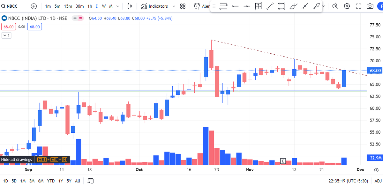Select the trend line tool
This screenshot has height=187, width=383.
click(x=270, y=6)
